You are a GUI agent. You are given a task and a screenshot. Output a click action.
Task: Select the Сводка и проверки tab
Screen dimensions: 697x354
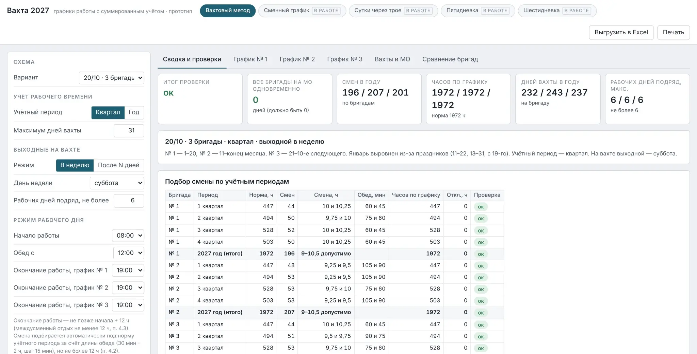click(x=192, y=59)
